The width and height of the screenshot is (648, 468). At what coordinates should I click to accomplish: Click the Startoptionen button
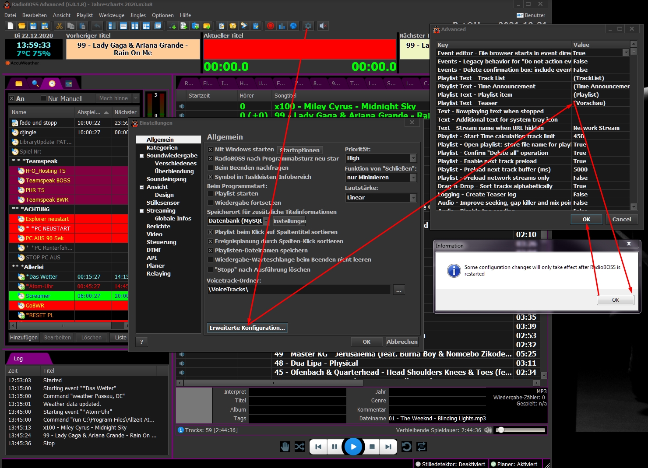300,150
